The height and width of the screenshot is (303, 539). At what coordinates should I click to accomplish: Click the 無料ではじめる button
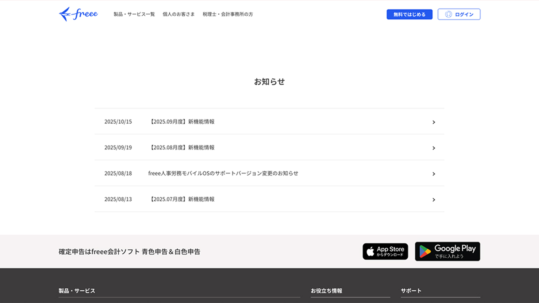pyautogui.click(x=409, y=14)
